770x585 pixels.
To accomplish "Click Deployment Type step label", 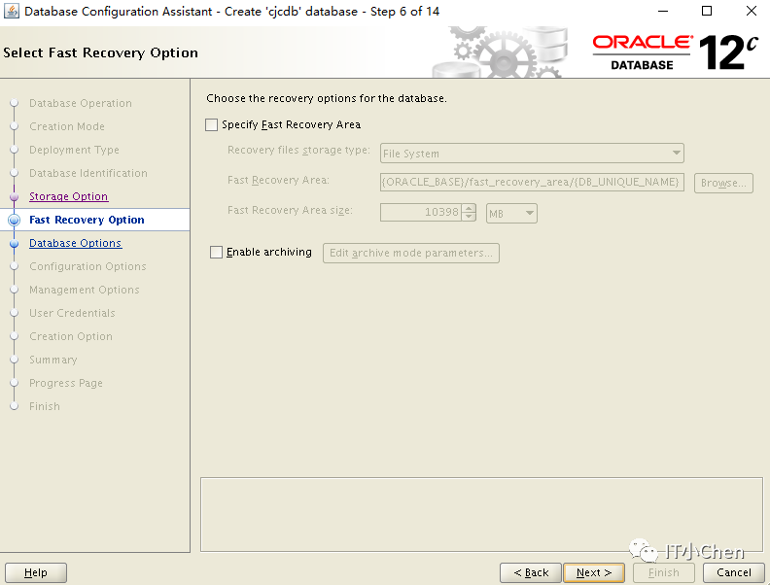I will coord(74,150).
